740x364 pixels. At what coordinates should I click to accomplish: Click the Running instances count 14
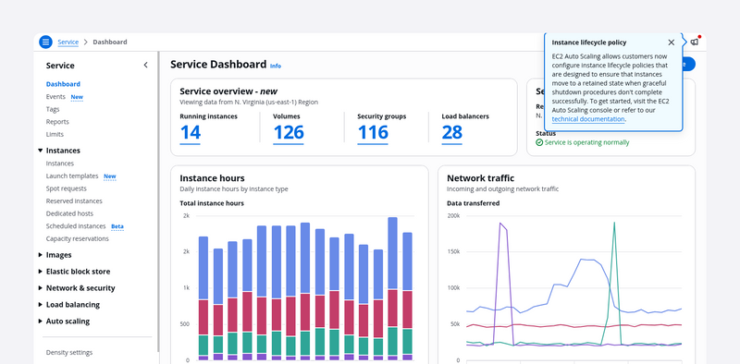point(191,133)
